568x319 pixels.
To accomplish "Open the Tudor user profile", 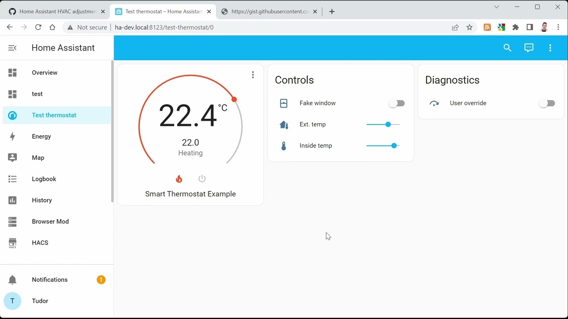I will pyautogui.click(x=57, y=301).
